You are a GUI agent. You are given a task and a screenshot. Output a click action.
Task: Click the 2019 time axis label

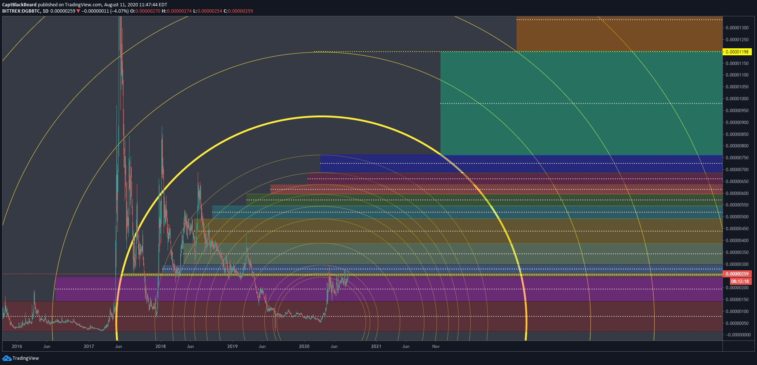pyautogui.click(x=232, y=346)
